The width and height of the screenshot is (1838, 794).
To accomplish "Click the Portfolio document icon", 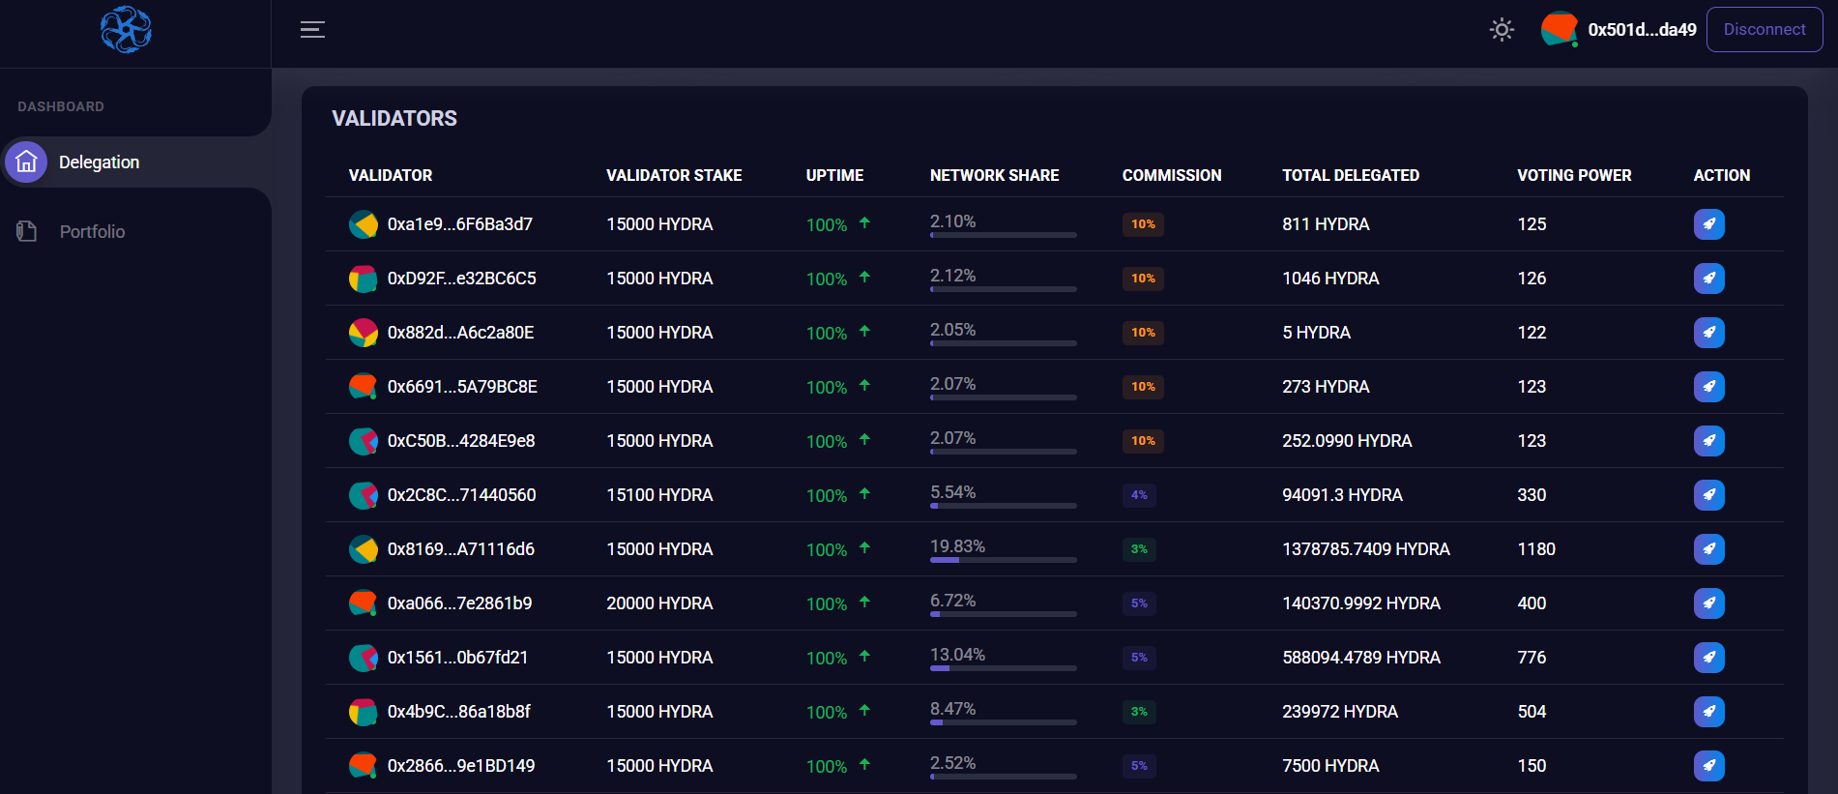I will (x=27, y=231).
